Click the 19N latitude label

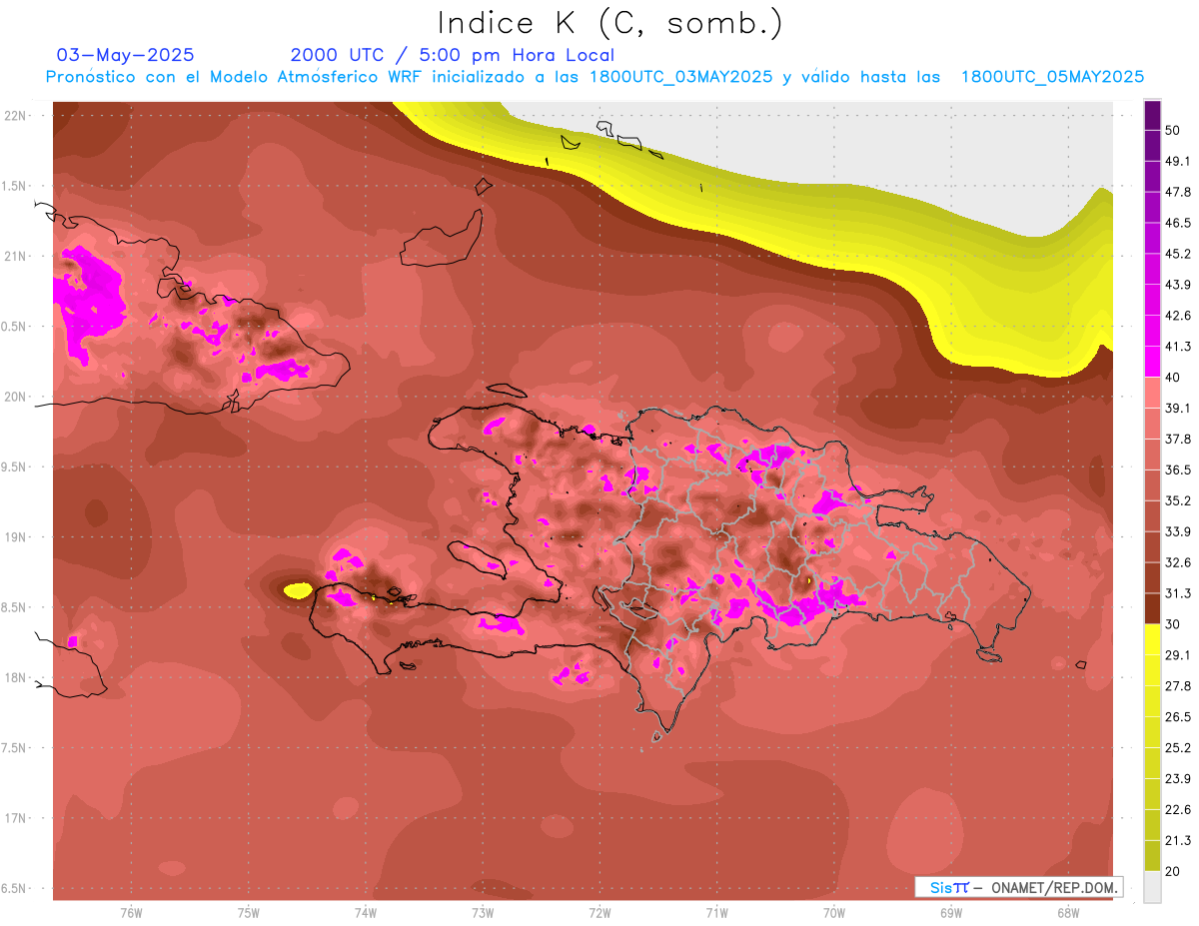click(x=16, y=536)
